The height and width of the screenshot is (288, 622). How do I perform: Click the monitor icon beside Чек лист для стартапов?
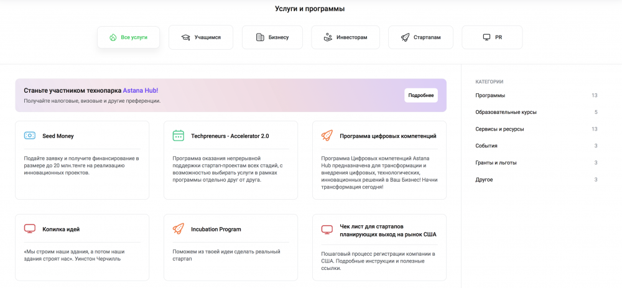[x=327, y=230]
